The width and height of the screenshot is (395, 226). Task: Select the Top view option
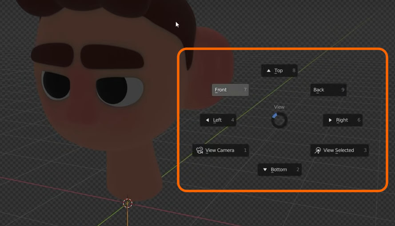pyautogui.click(x=279, y=70)
